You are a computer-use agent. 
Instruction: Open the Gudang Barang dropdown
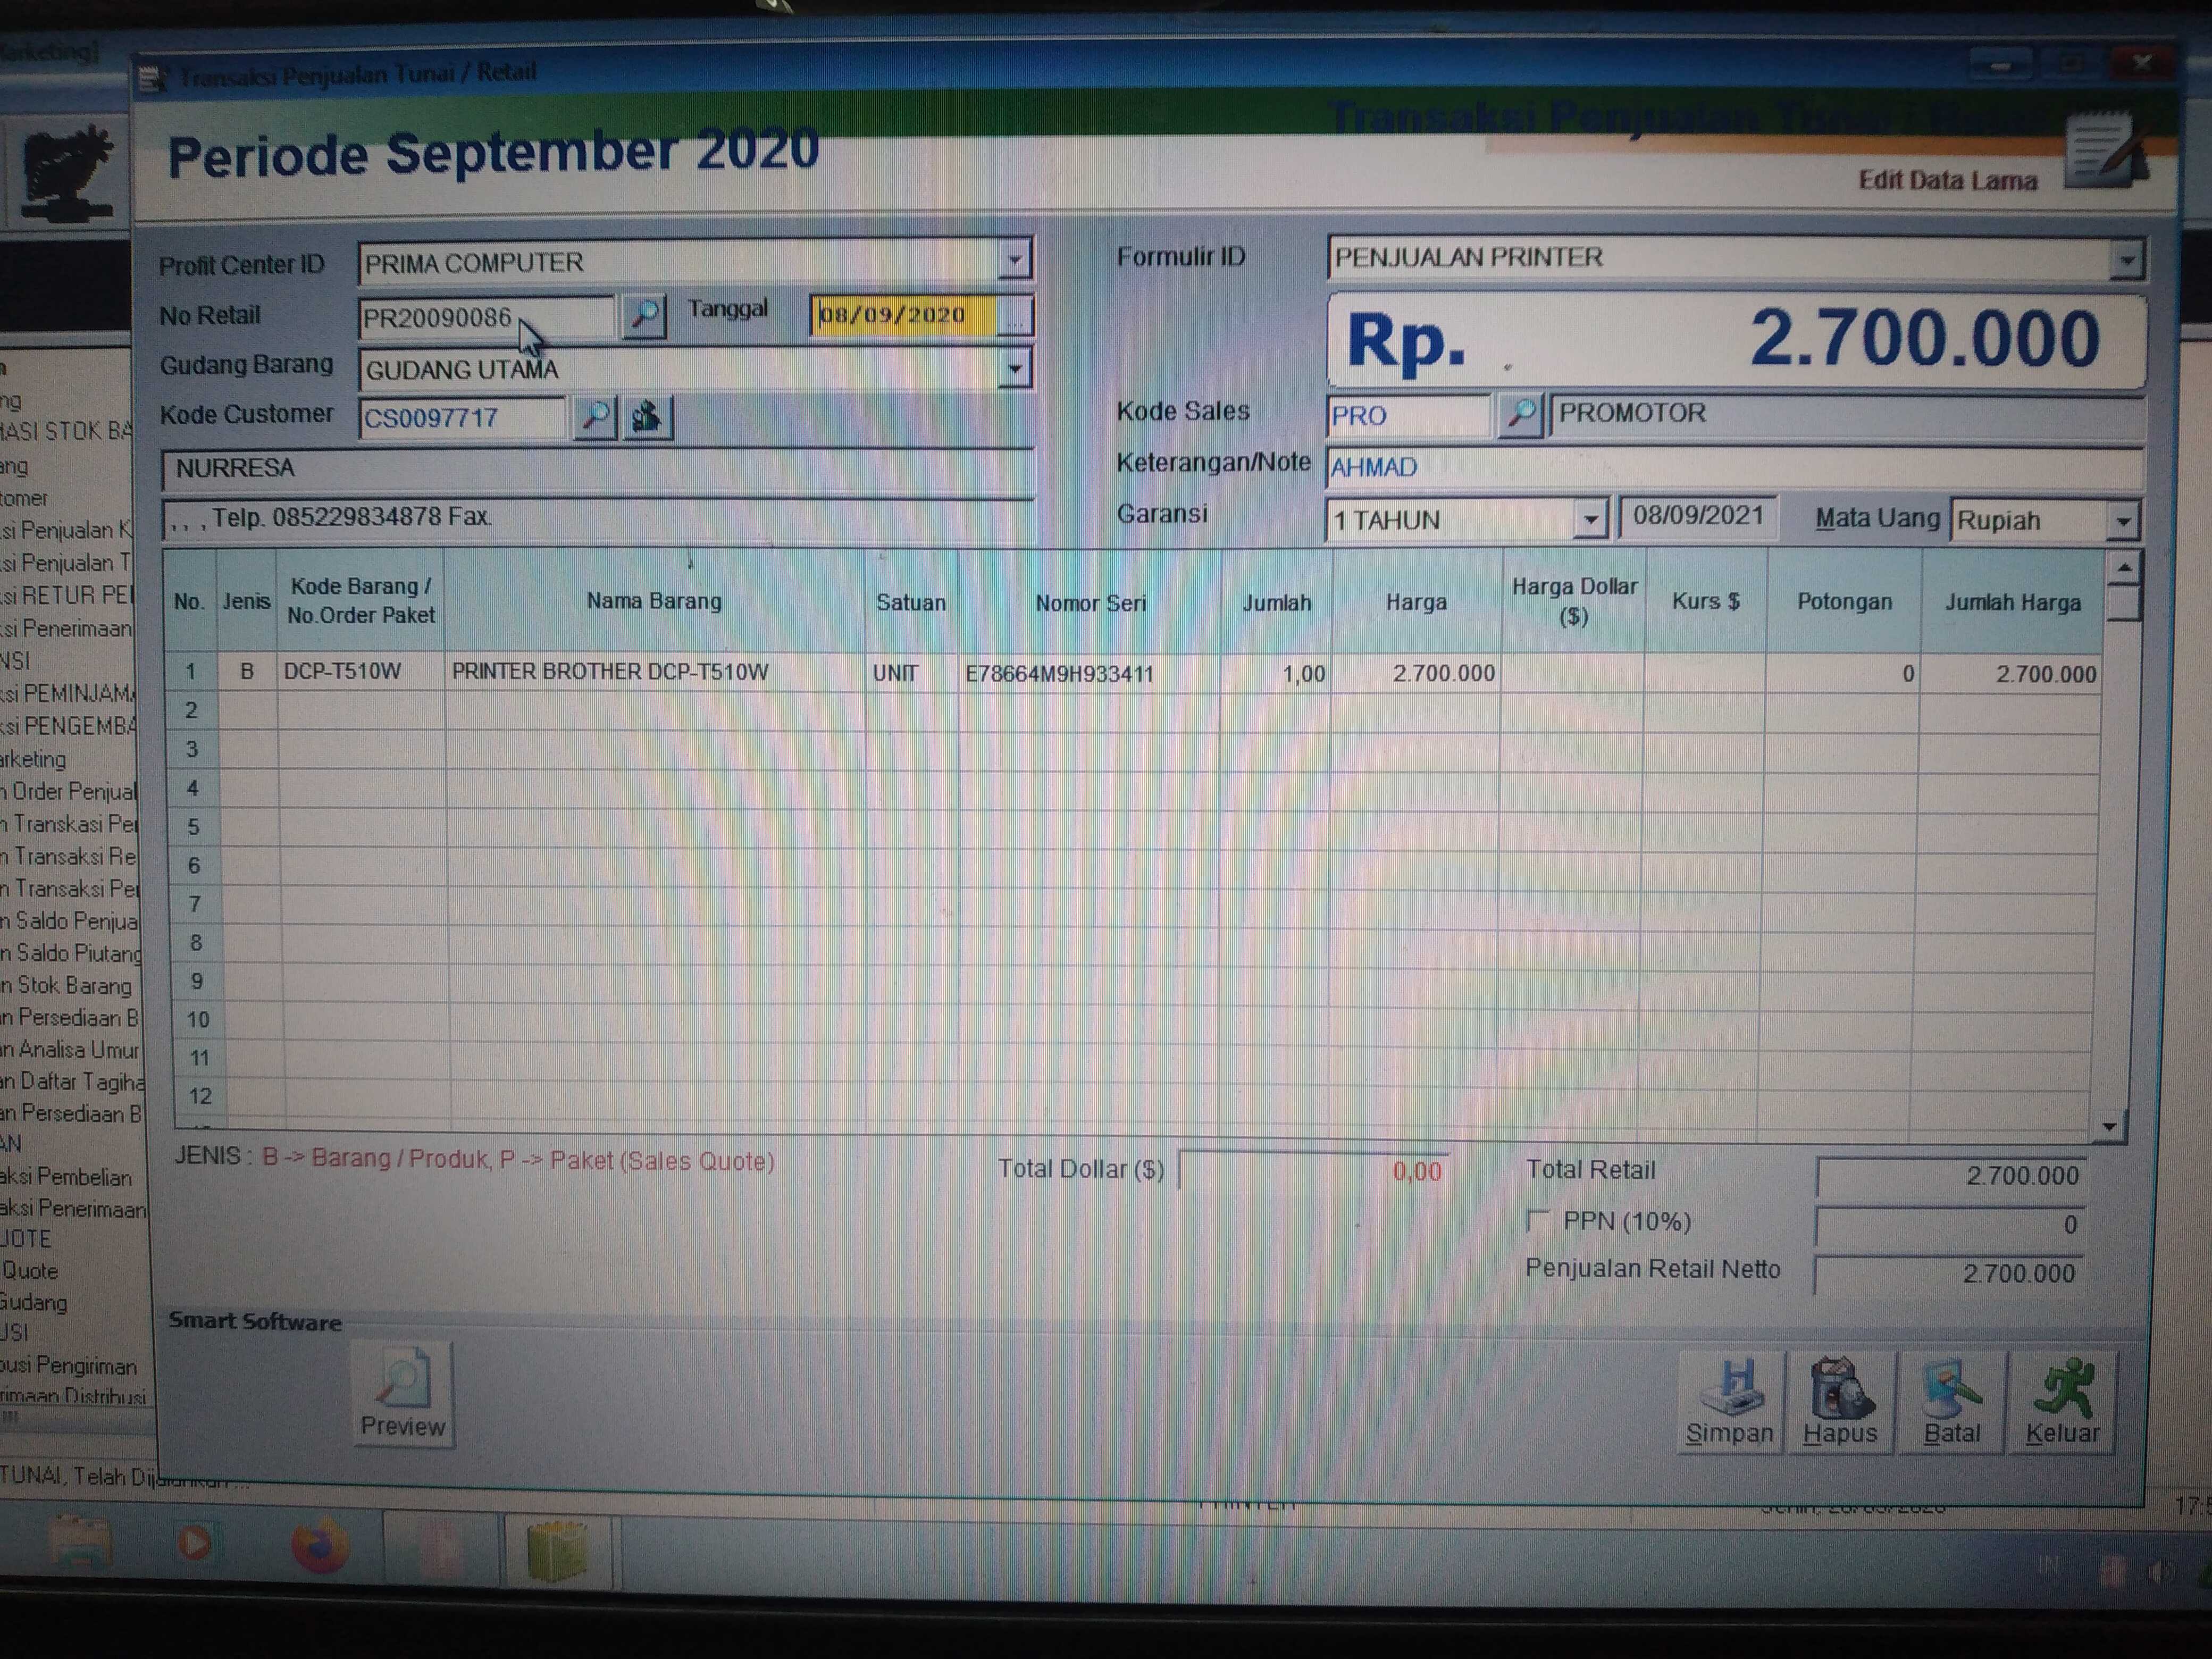[x=1015, y=369]
